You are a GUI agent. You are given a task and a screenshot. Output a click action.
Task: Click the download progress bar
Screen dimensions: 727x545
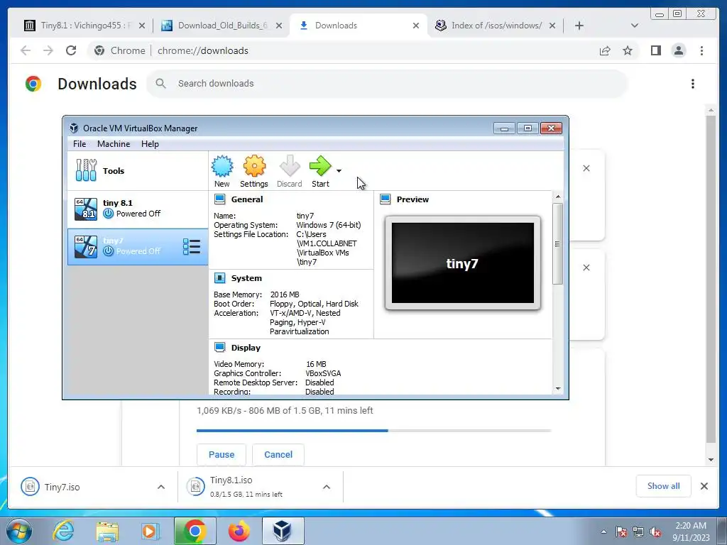coord(373,431)
